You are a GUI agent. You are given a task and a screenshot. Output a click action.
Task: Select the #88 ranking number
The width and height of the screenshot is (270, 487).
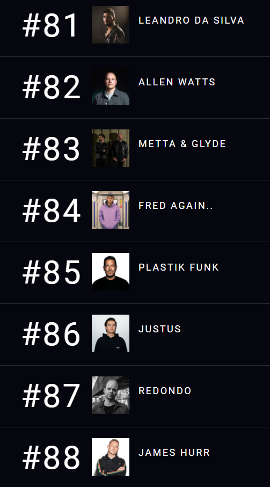tap(52, 457)
